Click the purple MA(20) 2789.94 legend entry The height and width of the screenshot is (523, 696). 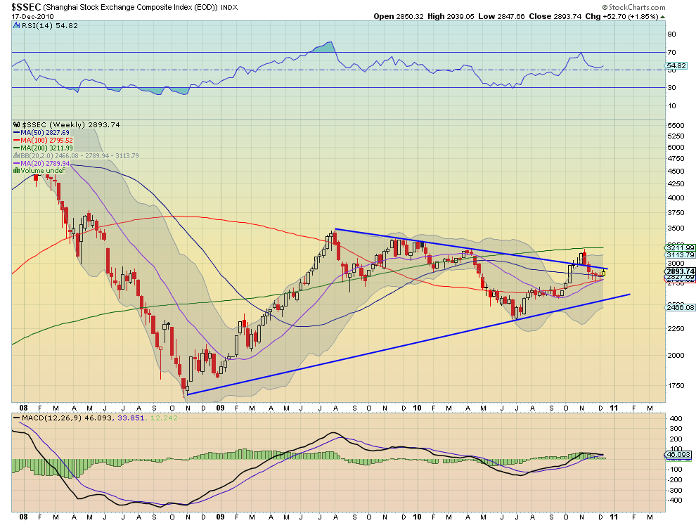(x=41, y=163)
